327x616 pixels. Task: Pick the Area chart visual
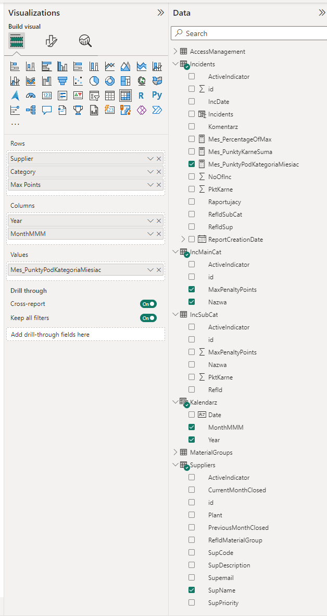(125, 66)
